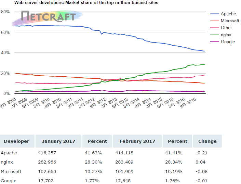Click the Google purple legend line

point(214,42)
